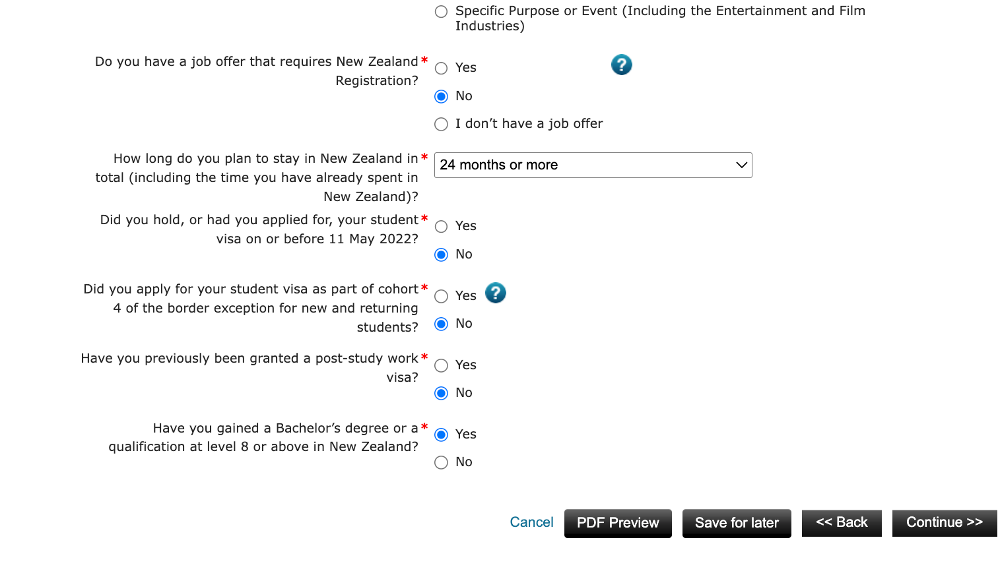Select No for job offer requiring Registration
The height and width of the screenshot is (575, 998).
[442, 97]
